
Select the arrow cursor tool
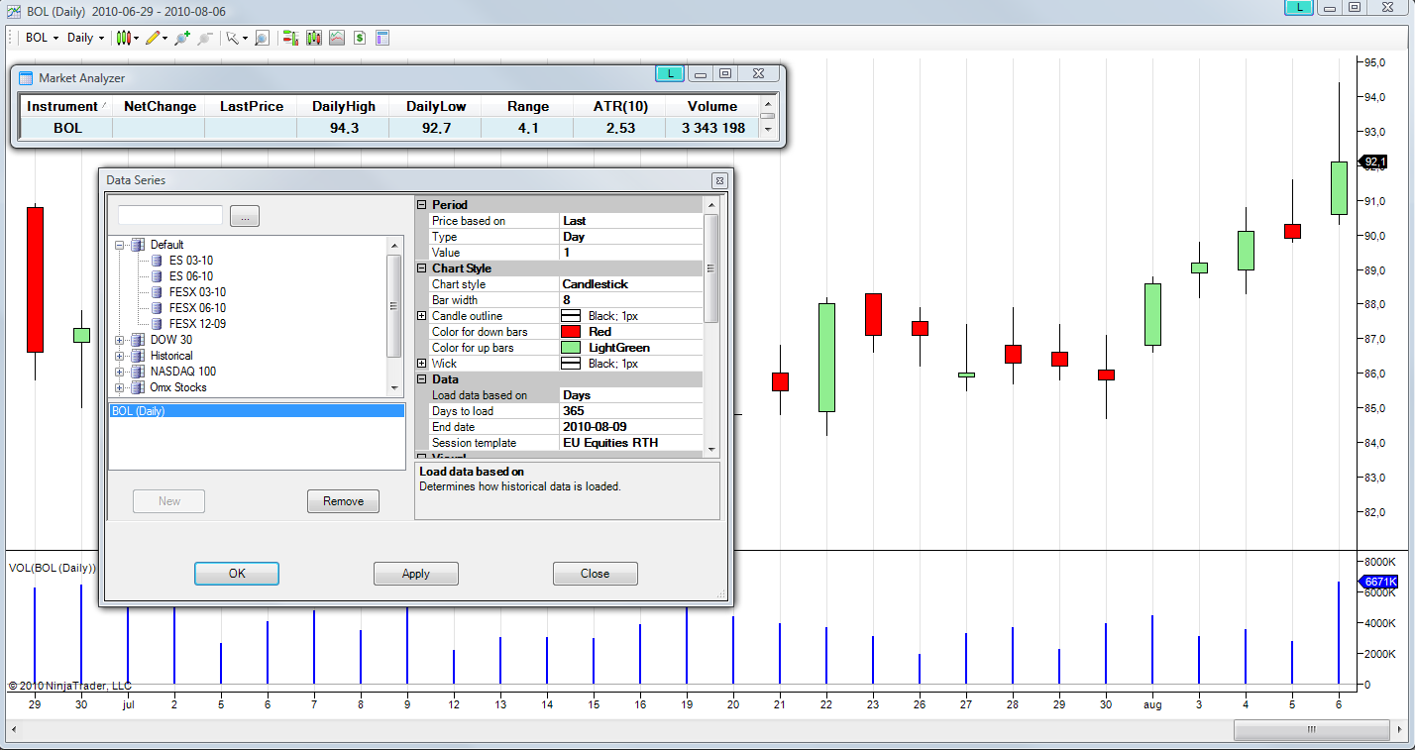coord(232,38)
